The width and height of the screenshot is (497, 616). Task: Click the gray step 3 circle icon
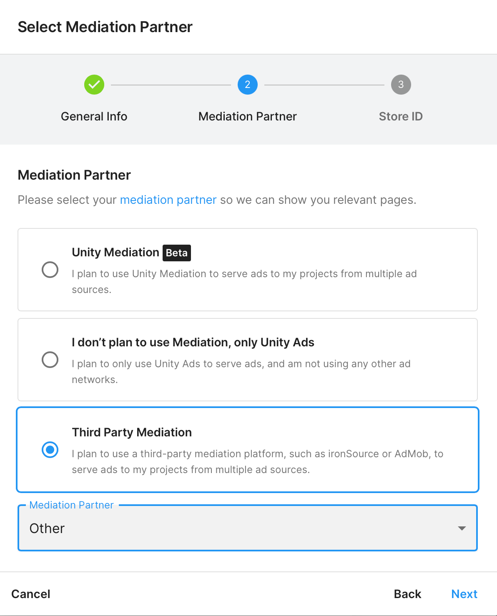401,85
